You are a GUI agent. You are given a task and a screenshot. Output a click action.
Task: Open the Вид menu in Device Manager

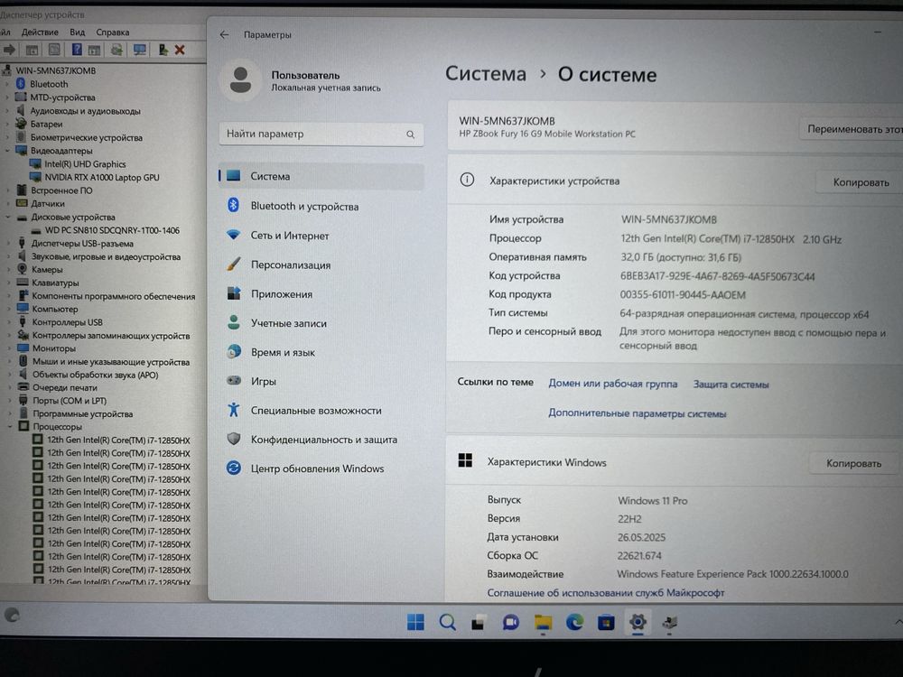tap(77, 32)
